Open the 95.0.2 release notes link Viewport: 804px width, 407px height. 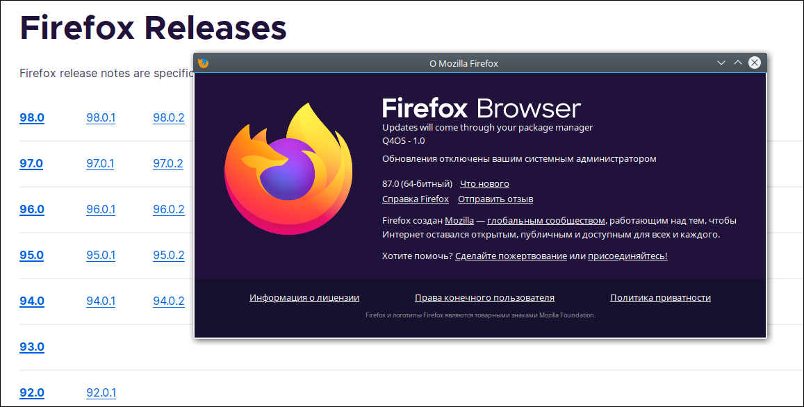click(x=169, y=255)
